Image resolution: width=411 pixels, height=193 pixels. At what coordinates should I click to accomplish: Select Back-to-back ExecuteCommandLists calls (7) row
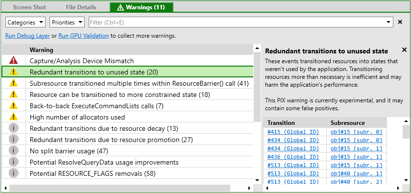coord(127,106)
